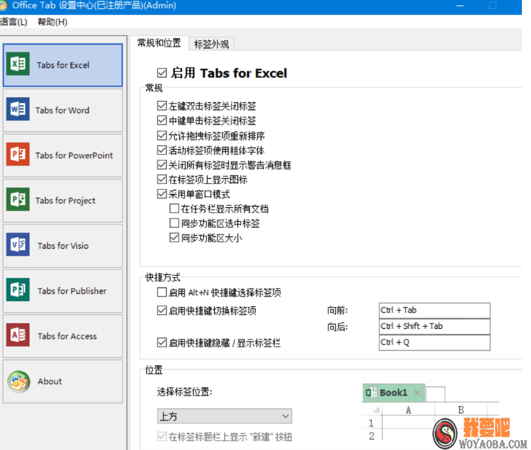Toggle 关闭所有标签时显示警告消息框 checkbox
Viewport: 531px width, 450px height.
tap(162, 164)
